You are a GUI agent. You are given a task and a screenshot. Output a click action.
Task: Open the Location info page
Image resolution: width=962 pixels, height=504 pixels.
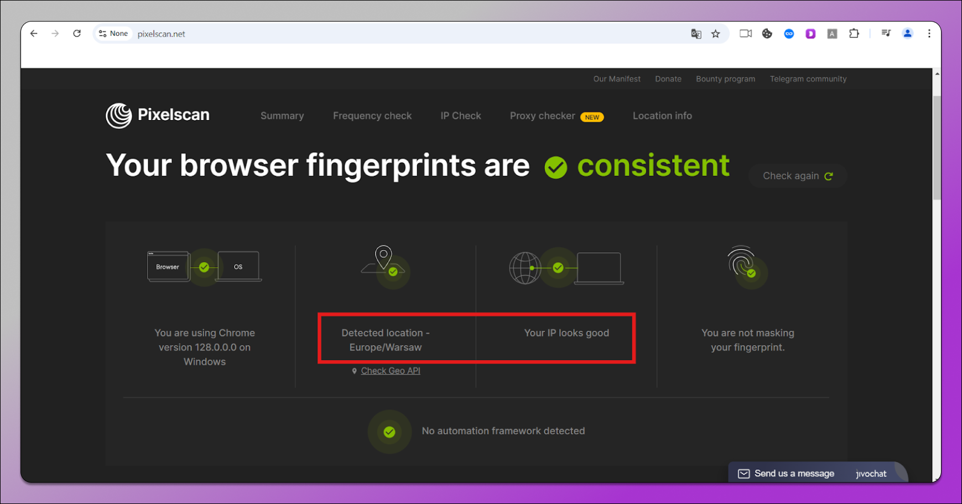[x=662, y=116]
